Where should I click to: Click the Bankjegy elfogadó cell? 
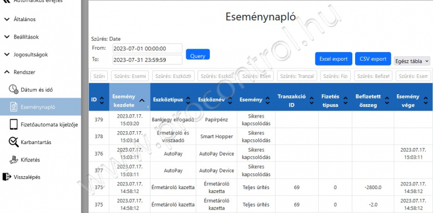(x=173, y=119)
